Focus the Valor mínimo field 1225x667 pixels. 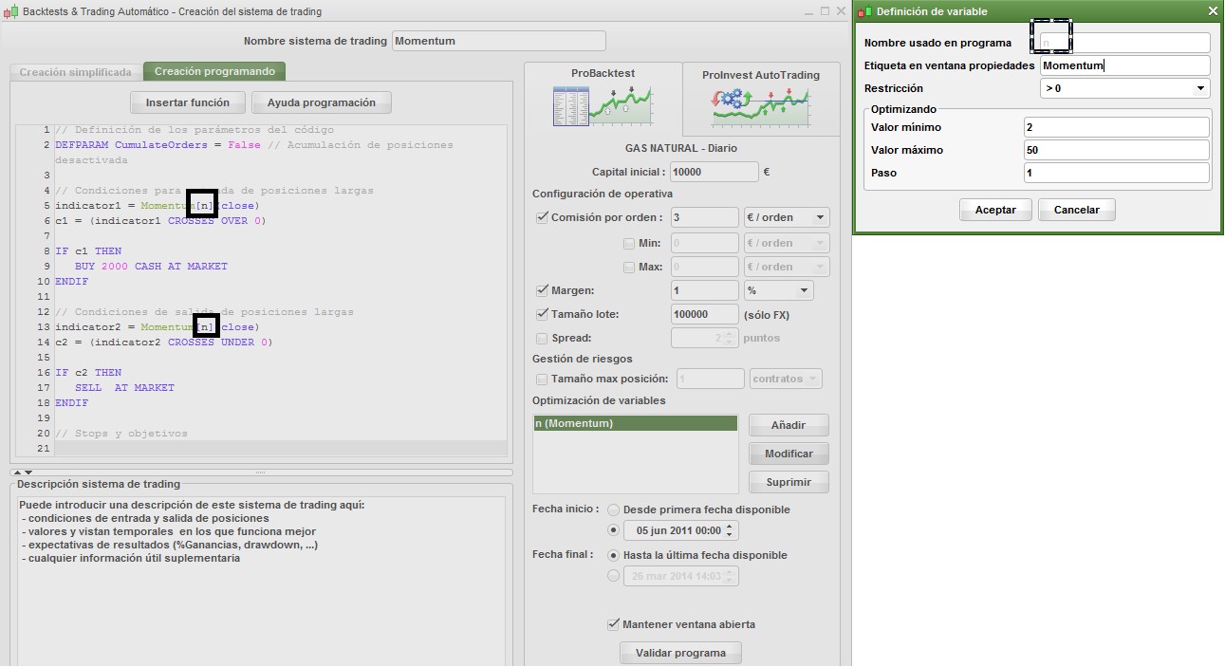[1117, 127]
